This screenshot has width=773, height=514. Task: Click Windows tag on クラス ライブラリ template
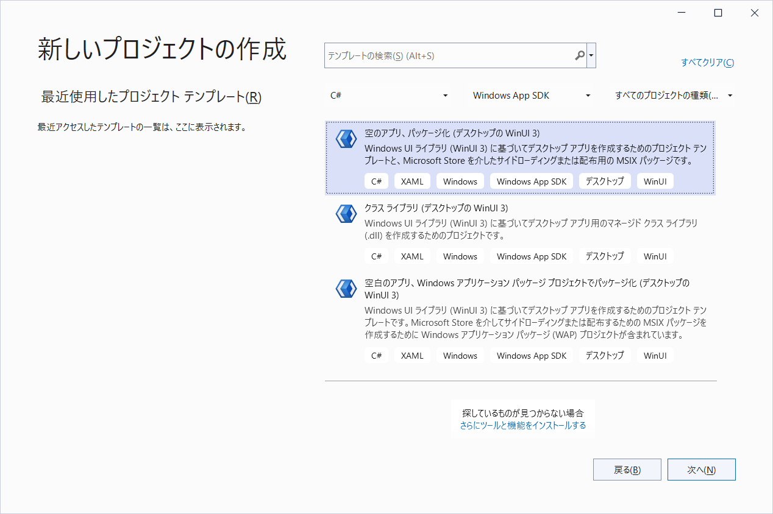[460, 256]
